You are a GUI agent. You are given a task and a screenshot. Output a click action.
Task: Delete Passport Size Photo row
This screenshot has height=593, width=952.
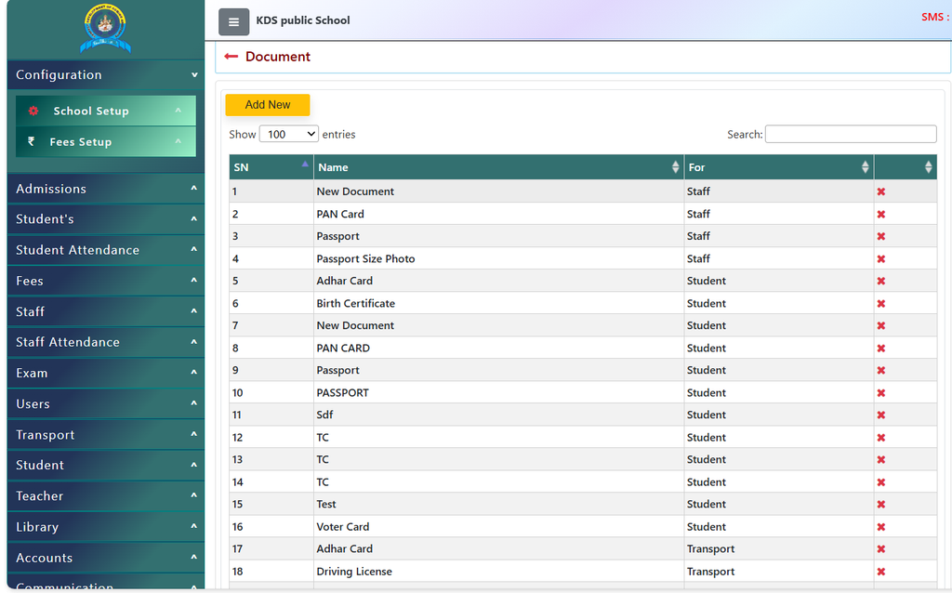(x=881, y=259)
